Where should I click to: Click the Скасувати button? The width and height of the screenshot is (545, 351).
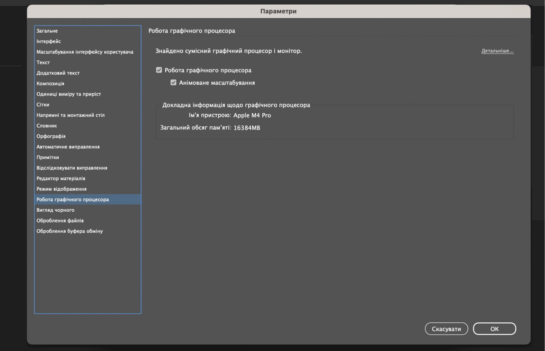pos(446,329)
